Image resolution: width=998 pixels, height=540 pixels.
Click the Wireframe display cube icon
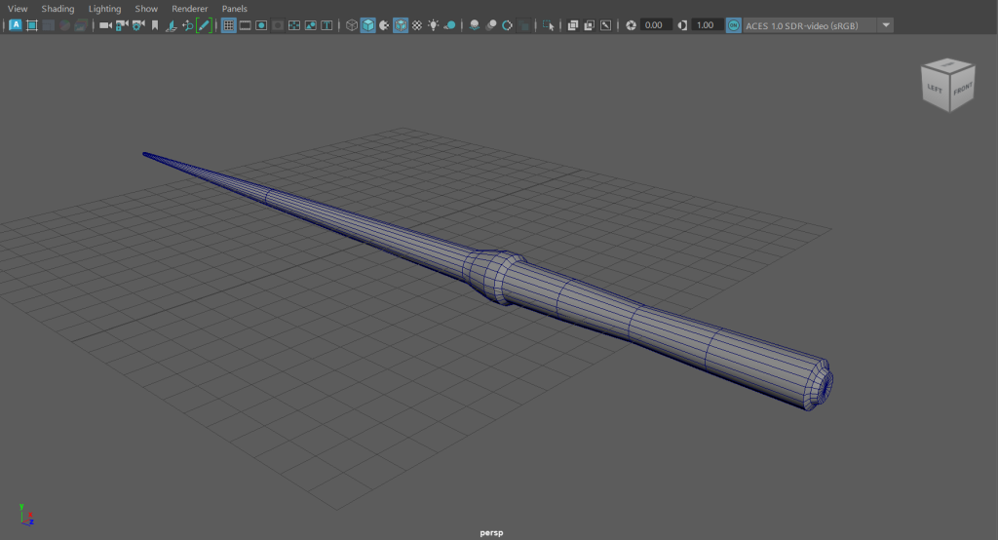point(352,25)
